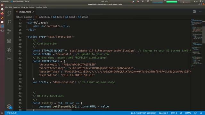Click Activities in Ubuntu top bar
This screenshot has width=205, height=115.
(5, 1)
